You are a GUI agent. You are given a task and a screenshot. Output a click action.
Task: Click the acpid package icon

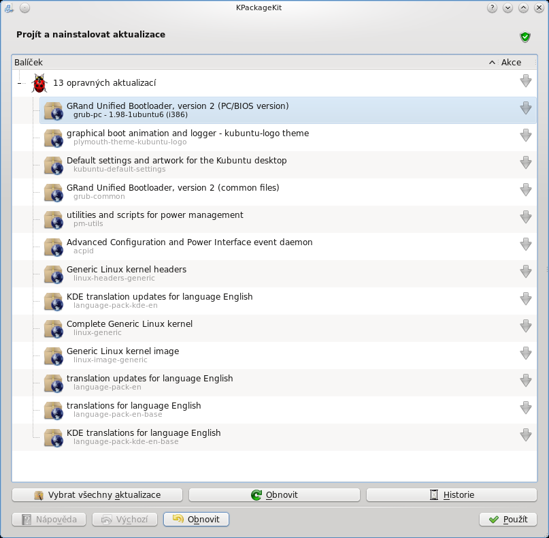tap(54, 247)
